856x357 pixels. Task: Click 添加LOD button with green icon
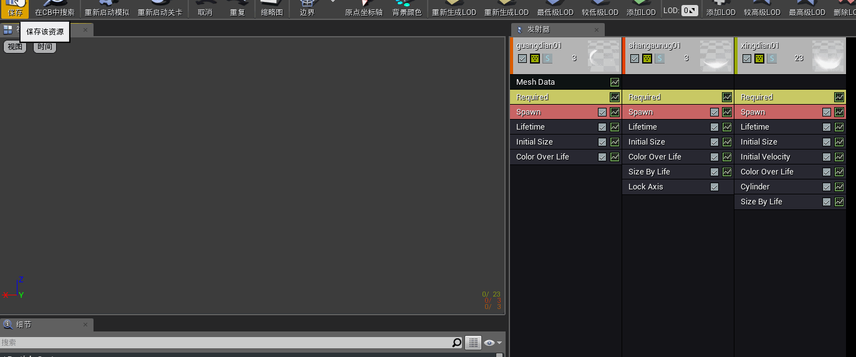641,9
